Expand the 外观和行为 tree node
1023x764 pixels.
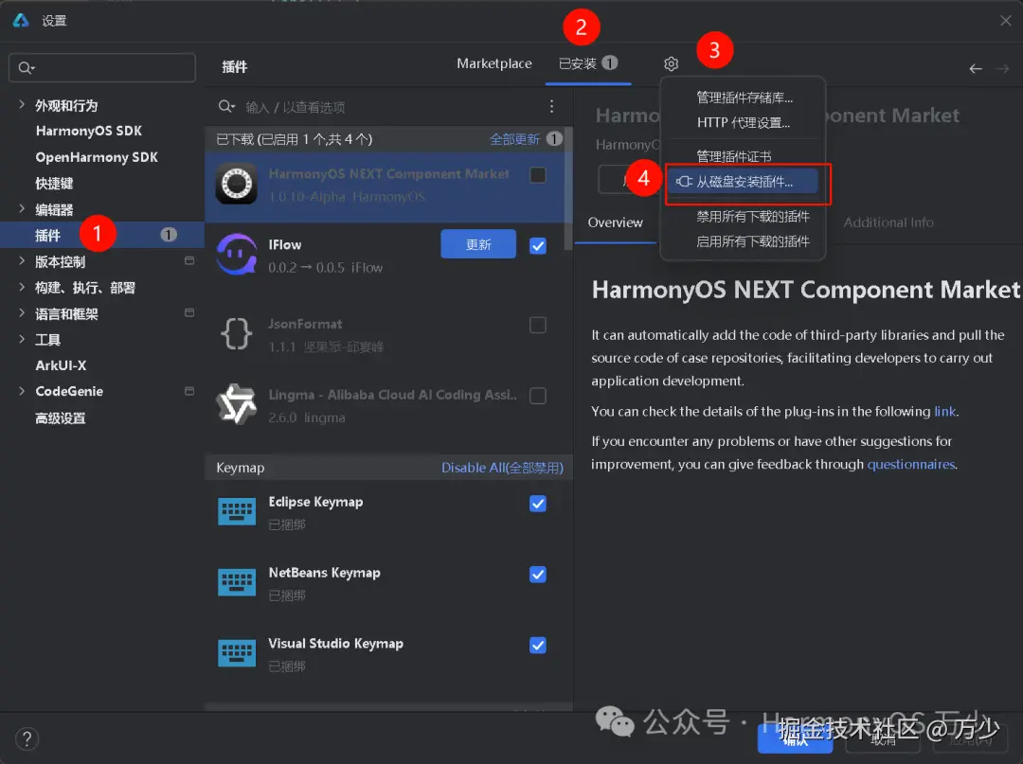click(22, 104)
